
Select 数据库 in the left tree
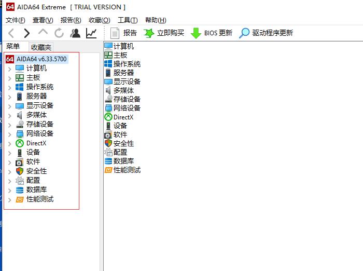36,189
